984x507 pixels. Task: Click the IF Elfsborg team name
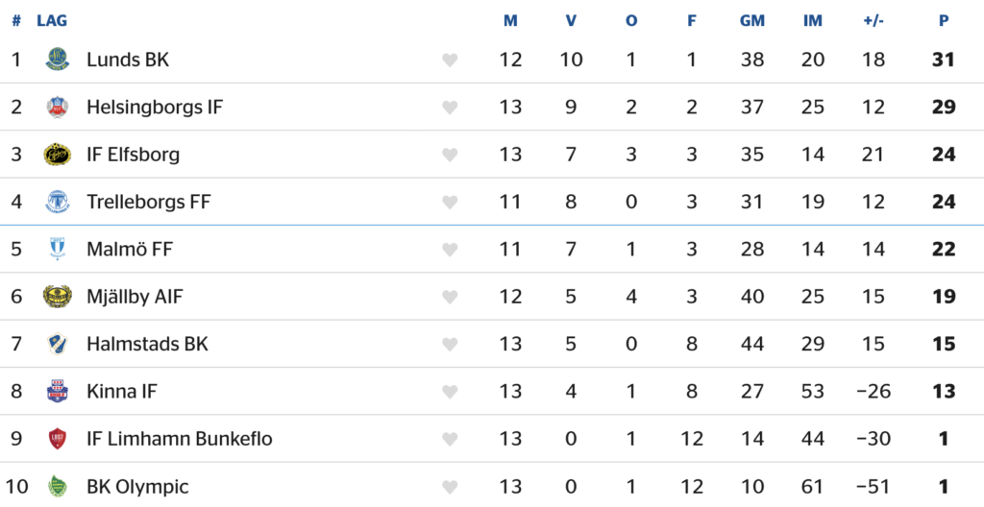[x=133, y=155]
